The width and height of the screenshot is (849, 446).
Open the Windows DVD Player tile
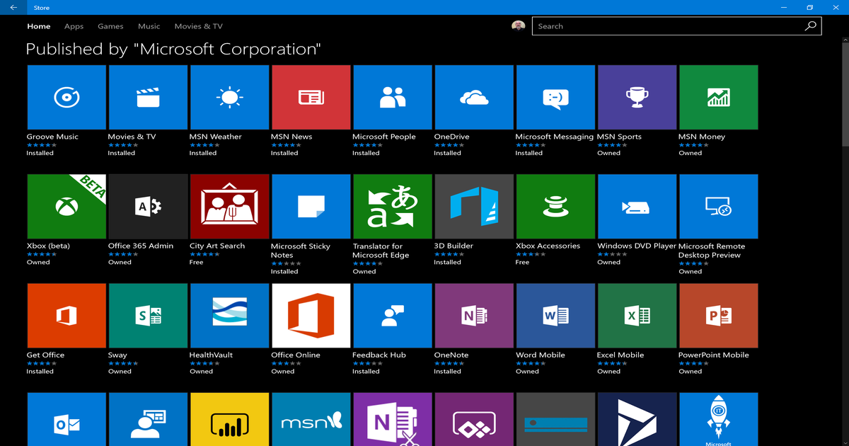pos(637,206)
